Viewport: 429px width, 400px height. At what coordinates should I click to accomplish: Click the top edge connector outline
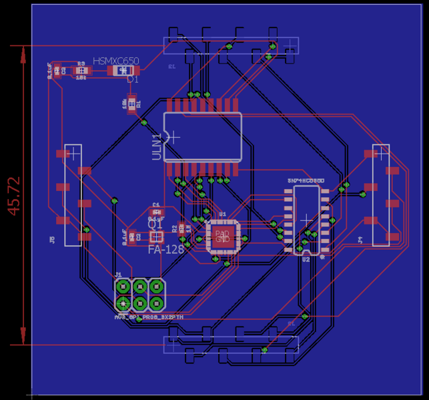point(231,45)
